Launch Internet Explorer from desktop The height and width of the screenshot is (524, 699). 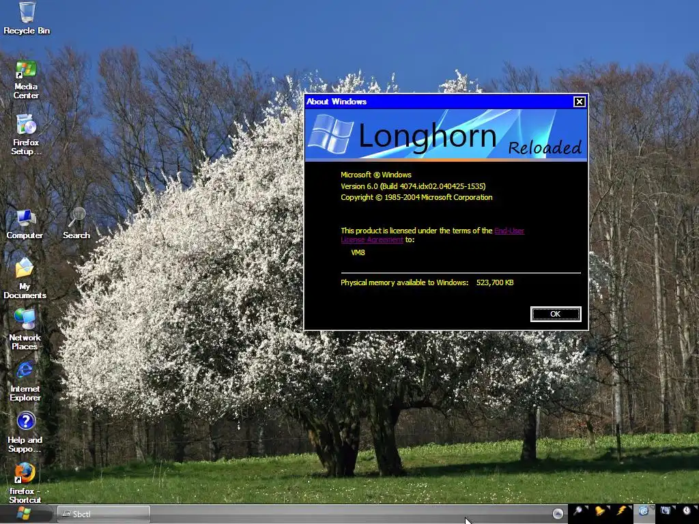[25, 381]
